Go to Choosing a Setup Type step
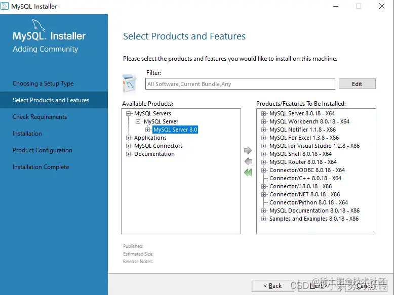The width and height of the screenshot is (395, 295). pos(43,83)
